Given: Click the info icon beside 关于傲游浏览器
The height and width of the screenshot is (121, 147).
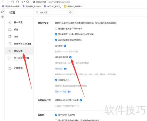Looking at the screenshot, I should (x=10, y=58).
